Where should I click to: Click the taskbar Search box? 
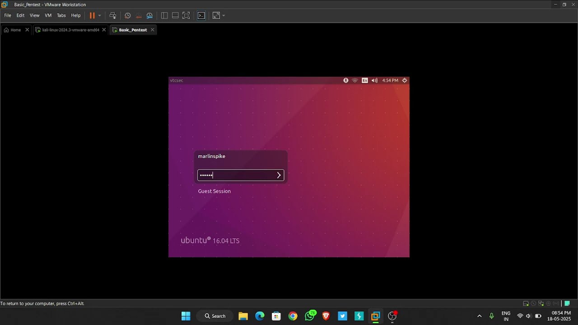[215, 316]
